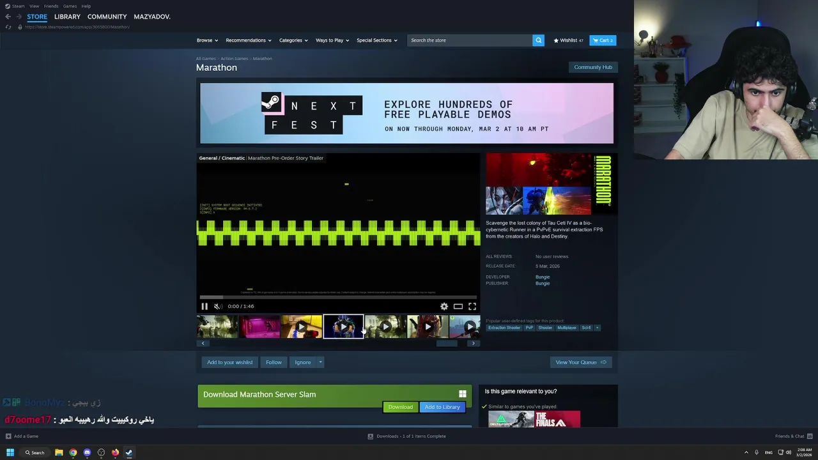This screenshot has height=460, width=818.
Task: Select the yellow trailer thumbnail
Action: [x=302, y=326]
